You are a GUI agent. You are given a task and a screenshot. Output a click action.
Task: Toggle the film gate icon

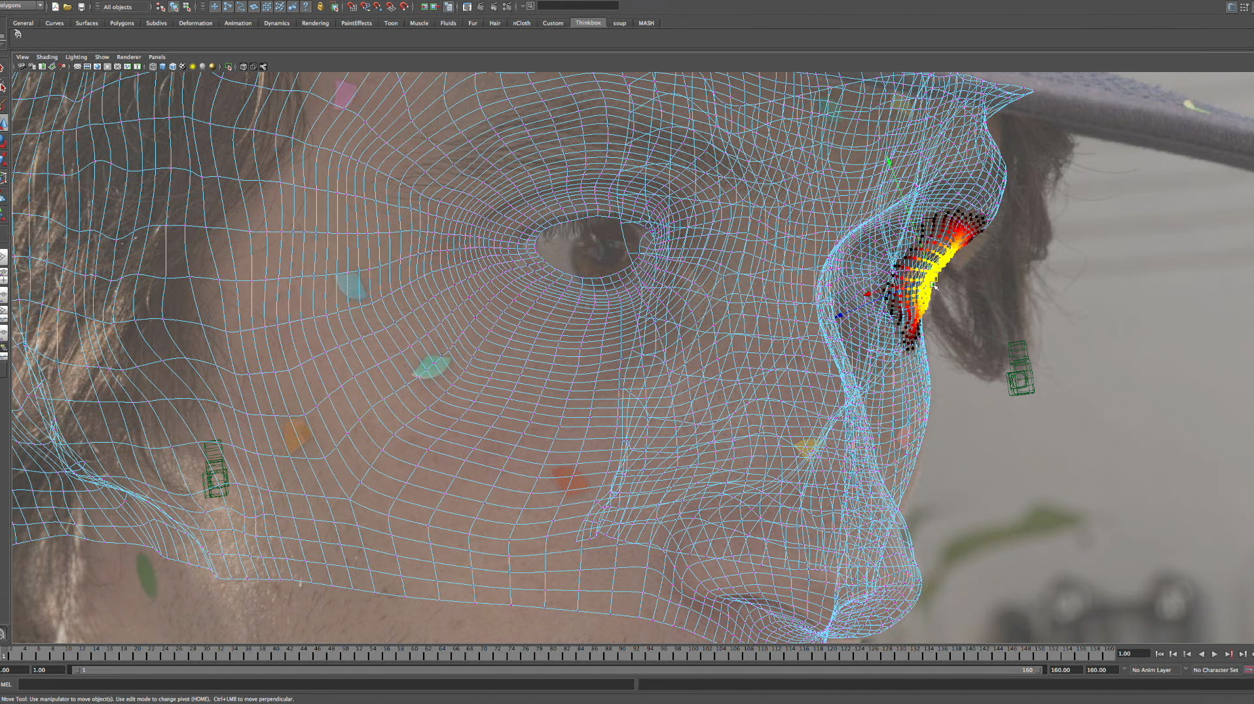pyautogui.click(x=87, y=67)
